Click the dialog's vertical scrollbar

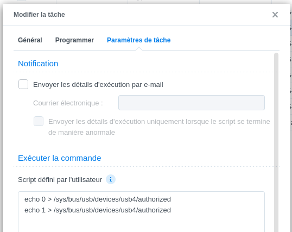click(276, 142)
